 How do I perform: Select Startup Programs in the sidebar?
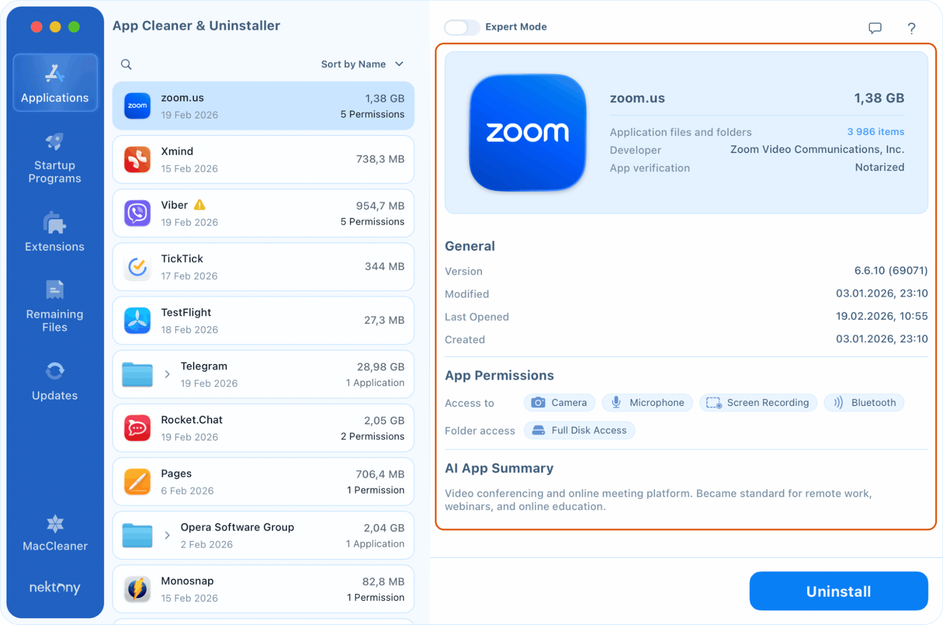[x=54, y=158]
